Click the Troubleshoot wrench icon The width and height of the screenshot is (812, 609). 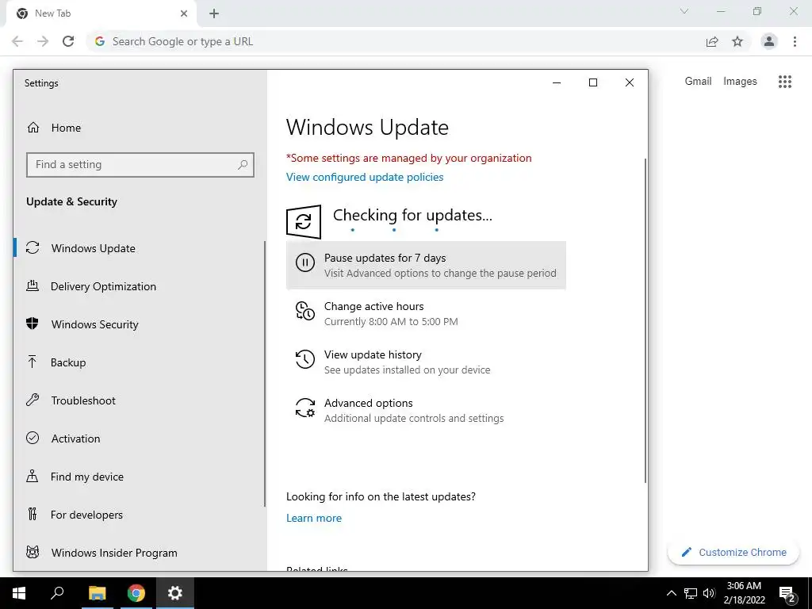coord(33,400)
